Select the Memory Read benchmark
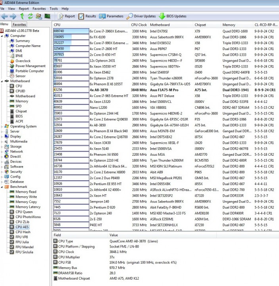 click(26, 192)
